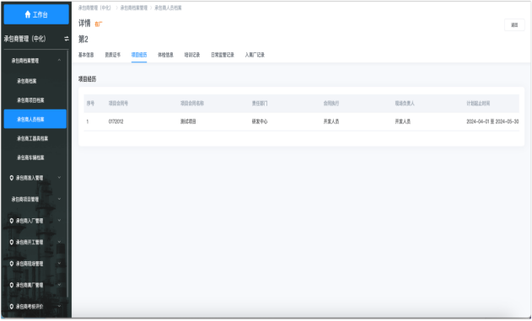Image resolution: width=532 pixels, height=321 pixels.
Task: Click the pin icon next to 承包商入厂管理
Action: point(12,221)
